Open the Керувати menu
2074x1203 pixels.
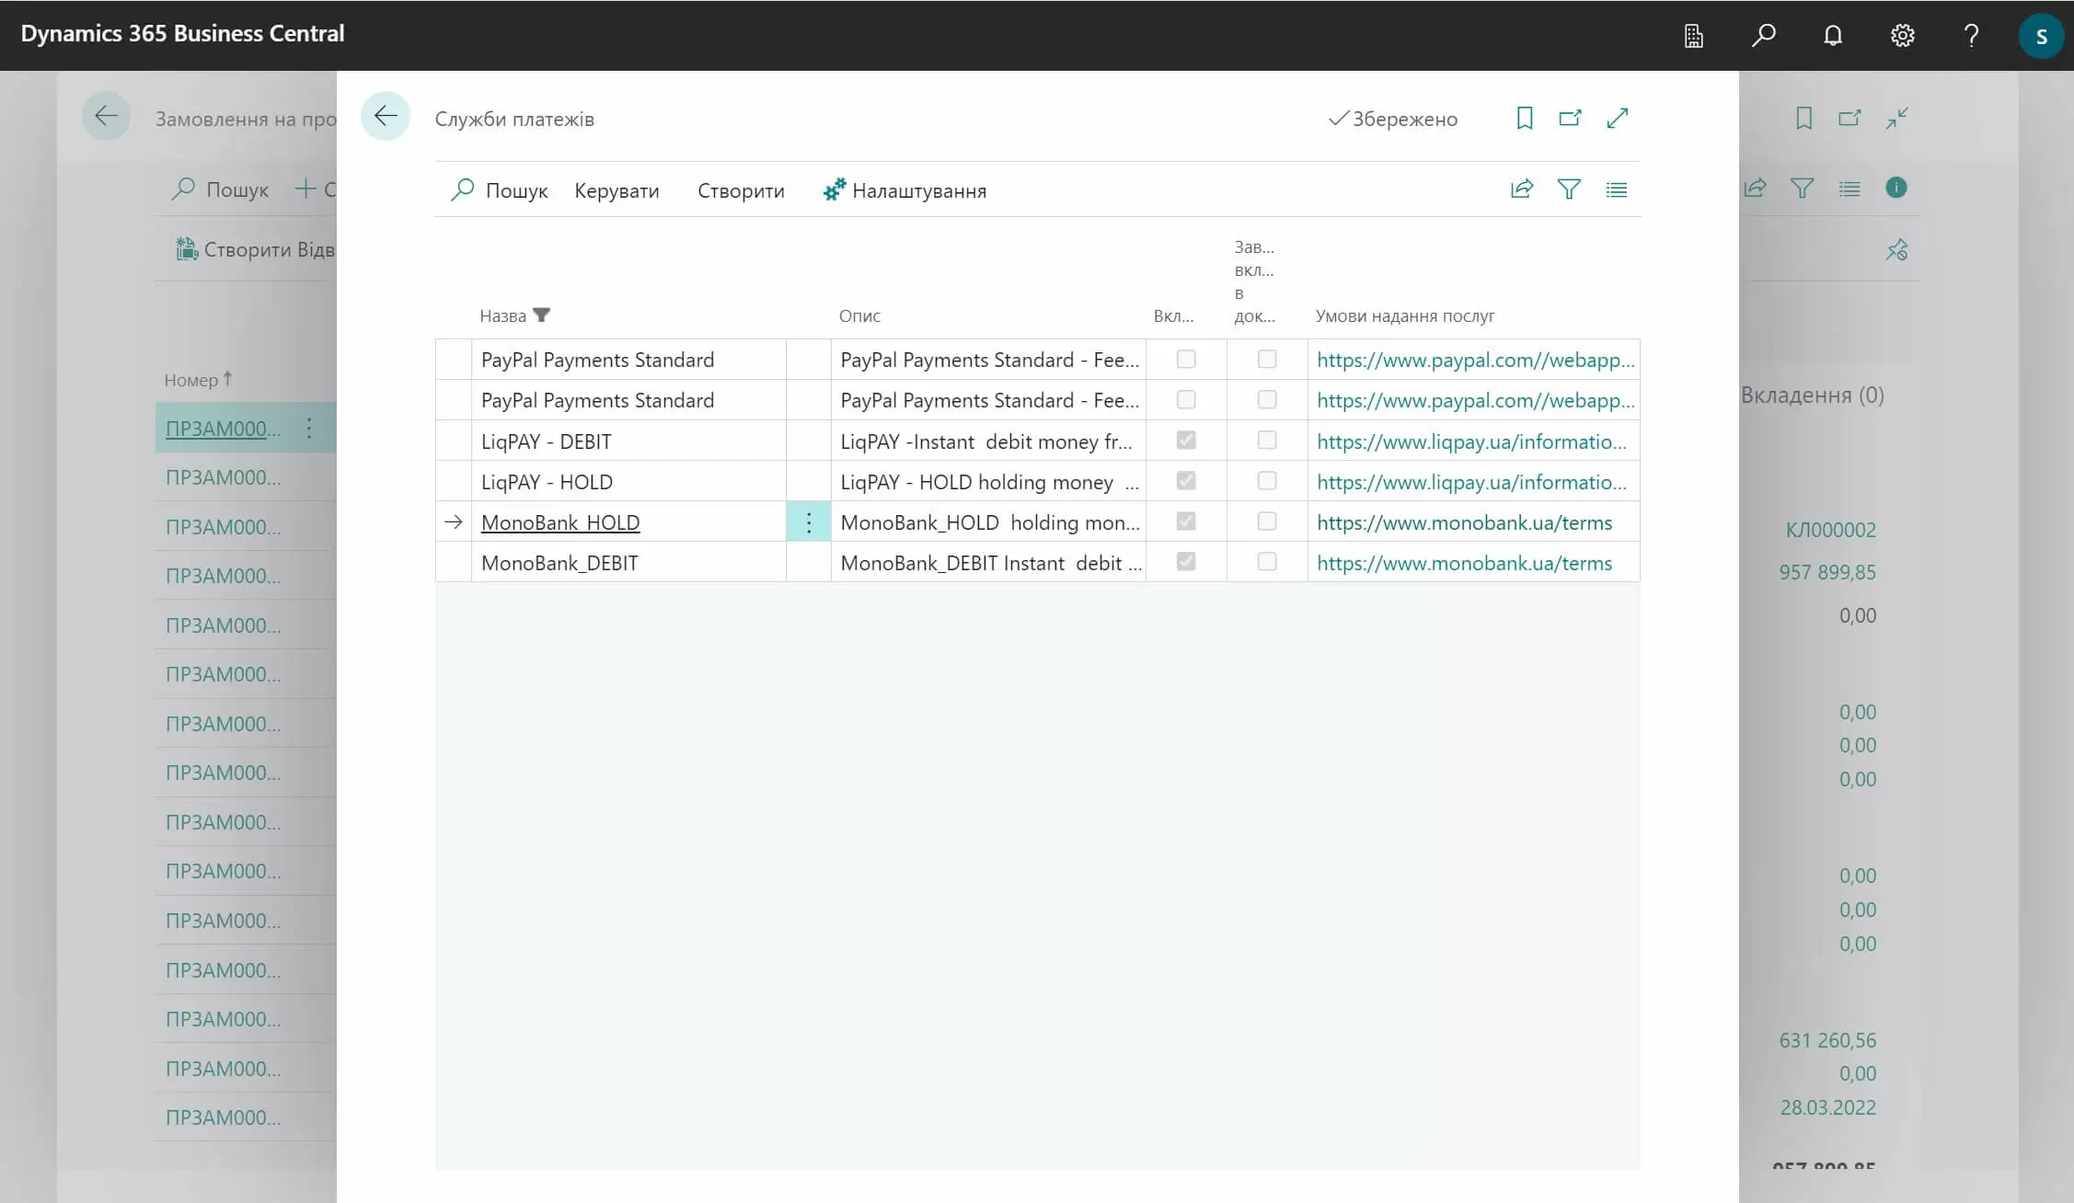pyautogui.click(x=616, y=190)
